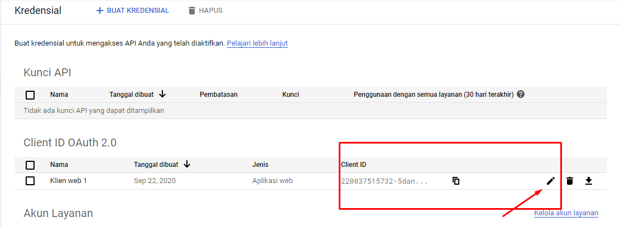Open the help icon next to Penggunaan column

521,95
